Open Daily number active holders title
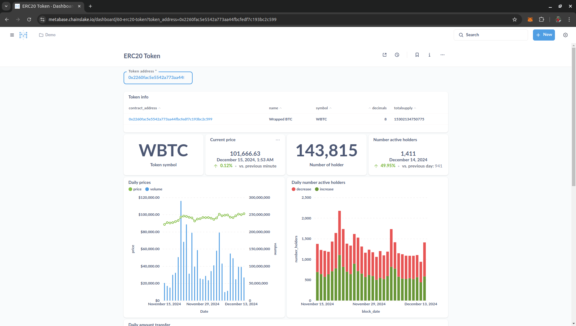The image size is (576, 326). coord(318,183)
